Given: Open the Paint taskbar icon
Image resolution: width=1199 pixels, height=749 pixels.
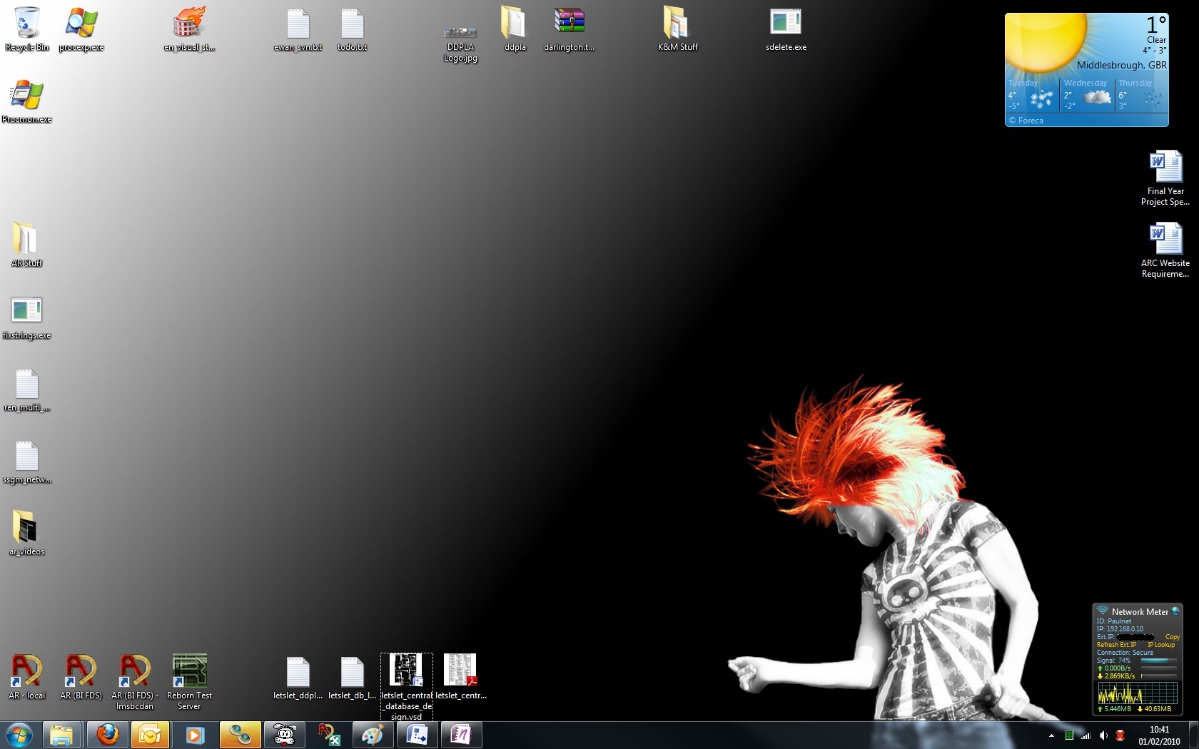Looking at the screenshot, I should coord(372,734).
